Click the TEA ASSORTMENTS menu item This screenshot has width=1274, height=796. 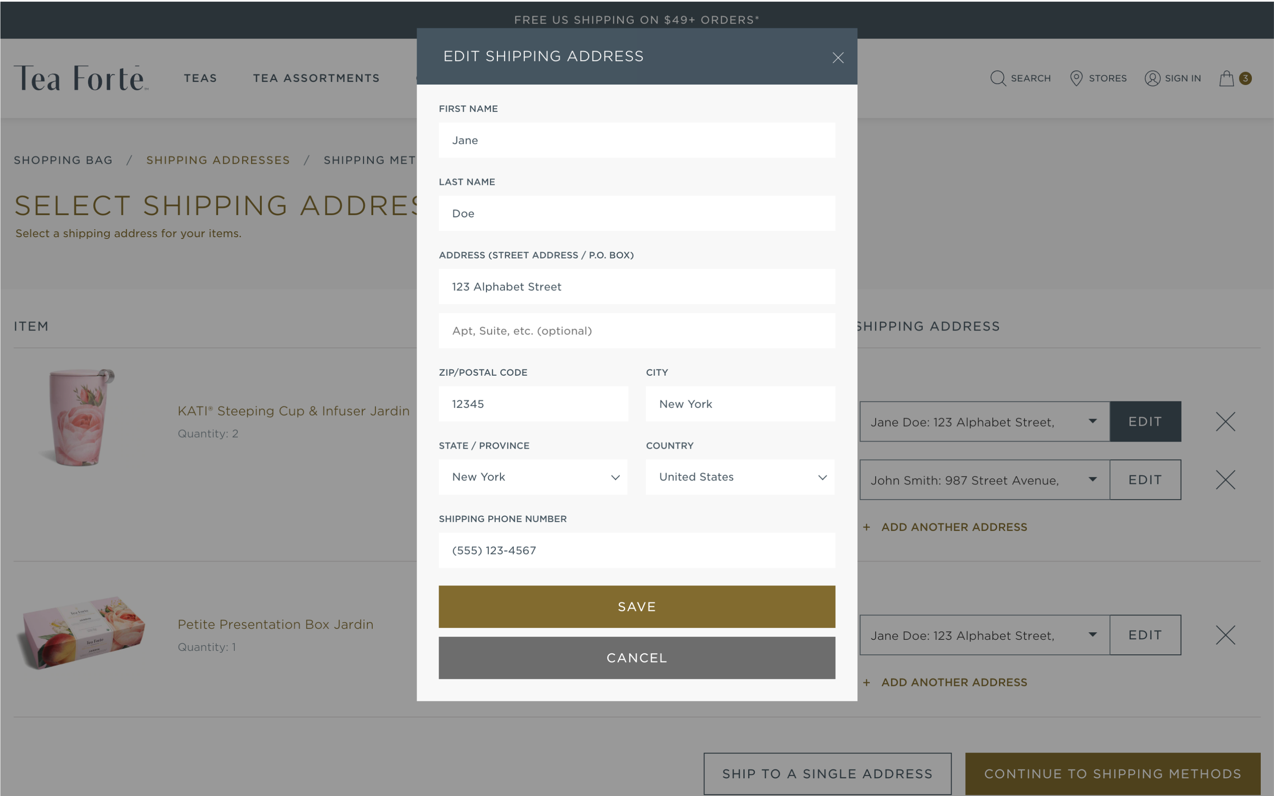pyautogui.click(x=316, y=78)
